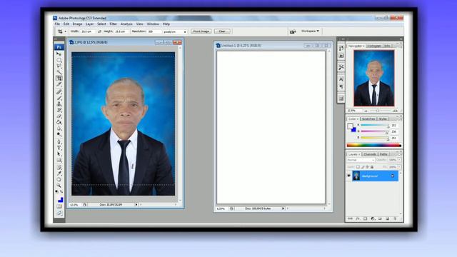Open the Paragraph panel icon in dock
457x257 pixels.
341,87
